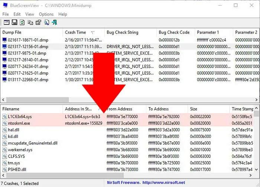Click dump icon beside 020717-24234-01.dmp
This screenshot has width=260, height=187.
[x=4, y=67]
